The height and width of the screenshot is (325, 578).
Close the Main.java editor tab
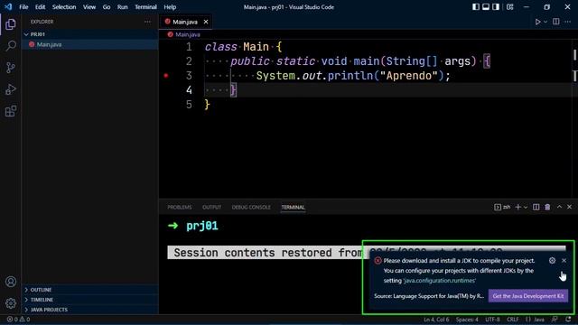pyautogui.click(x=206, y=22)
